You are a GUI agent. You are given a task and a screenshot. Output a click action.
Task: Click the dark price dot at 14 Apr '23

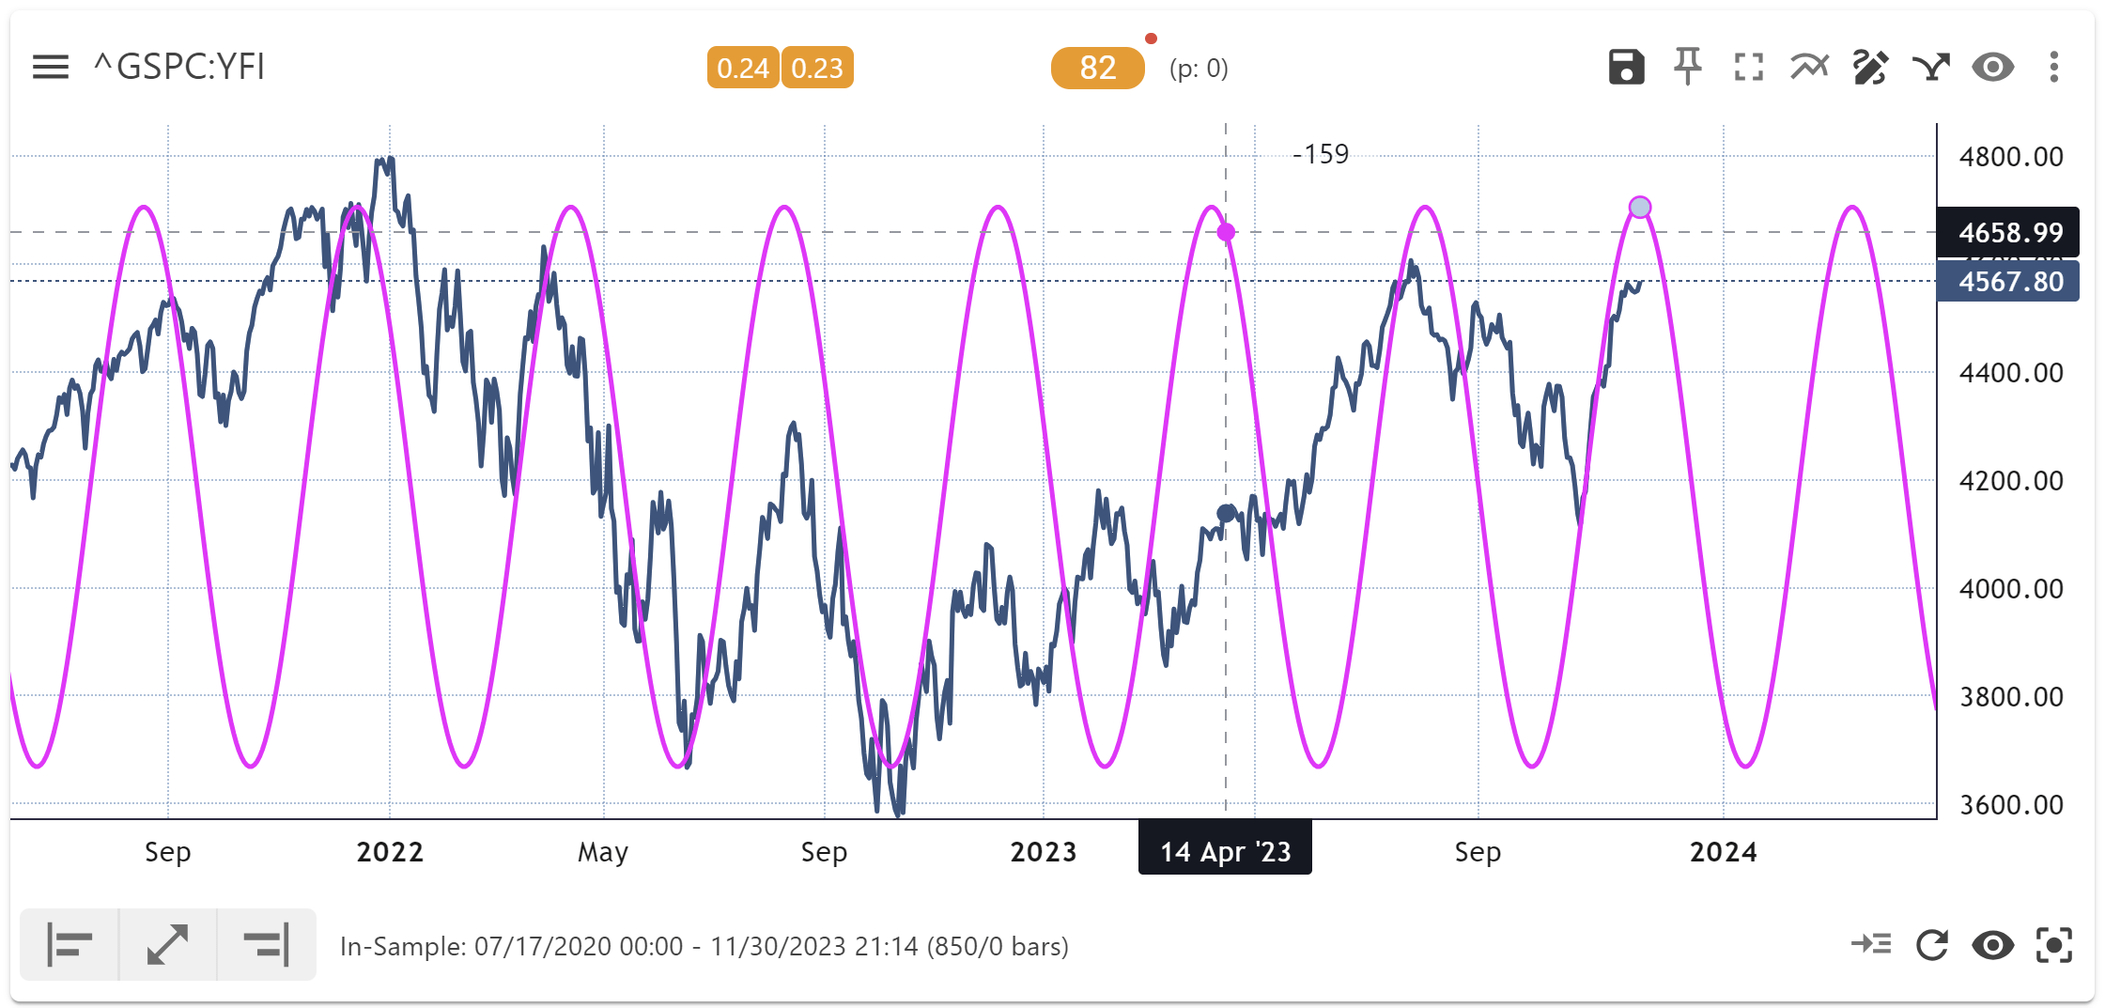pyautogui.click(x=1226, y=513)
